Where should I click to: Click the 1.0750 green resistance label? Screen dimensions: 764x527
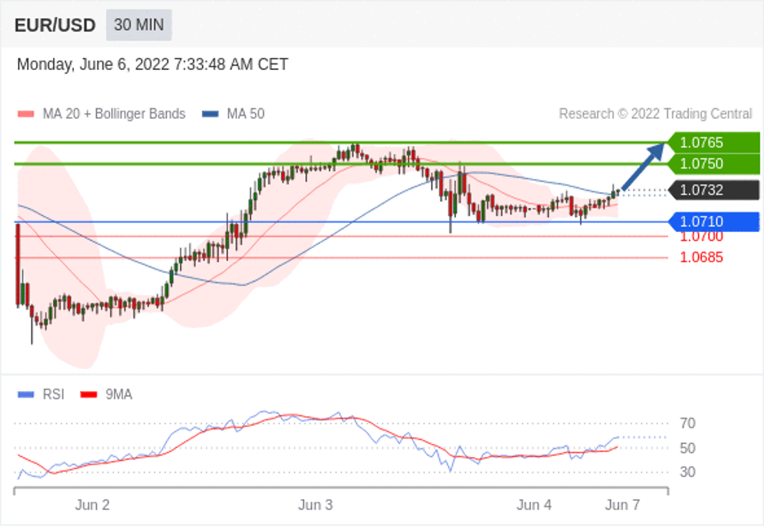714,164
